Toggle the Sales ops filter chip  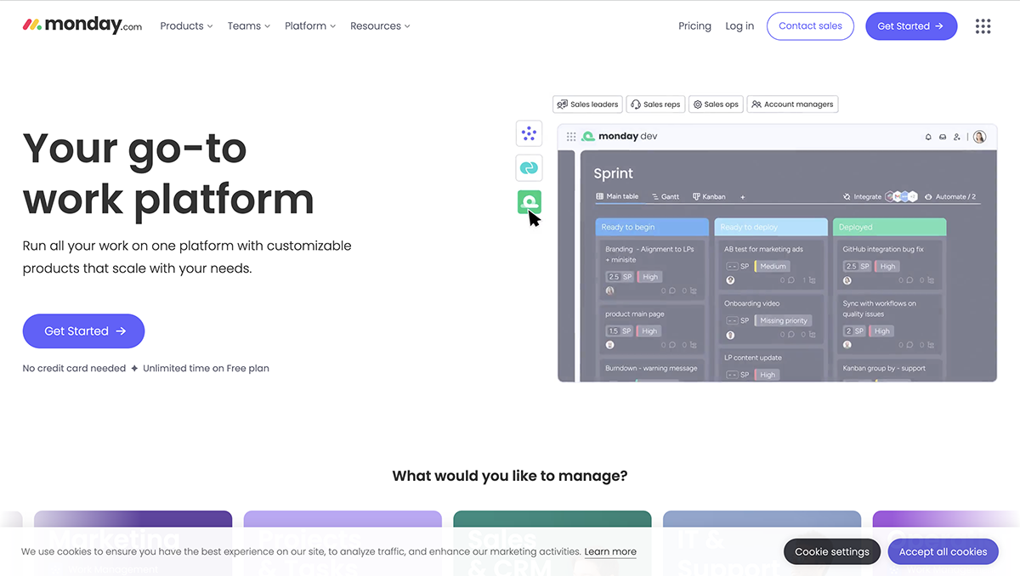point(715,104)
